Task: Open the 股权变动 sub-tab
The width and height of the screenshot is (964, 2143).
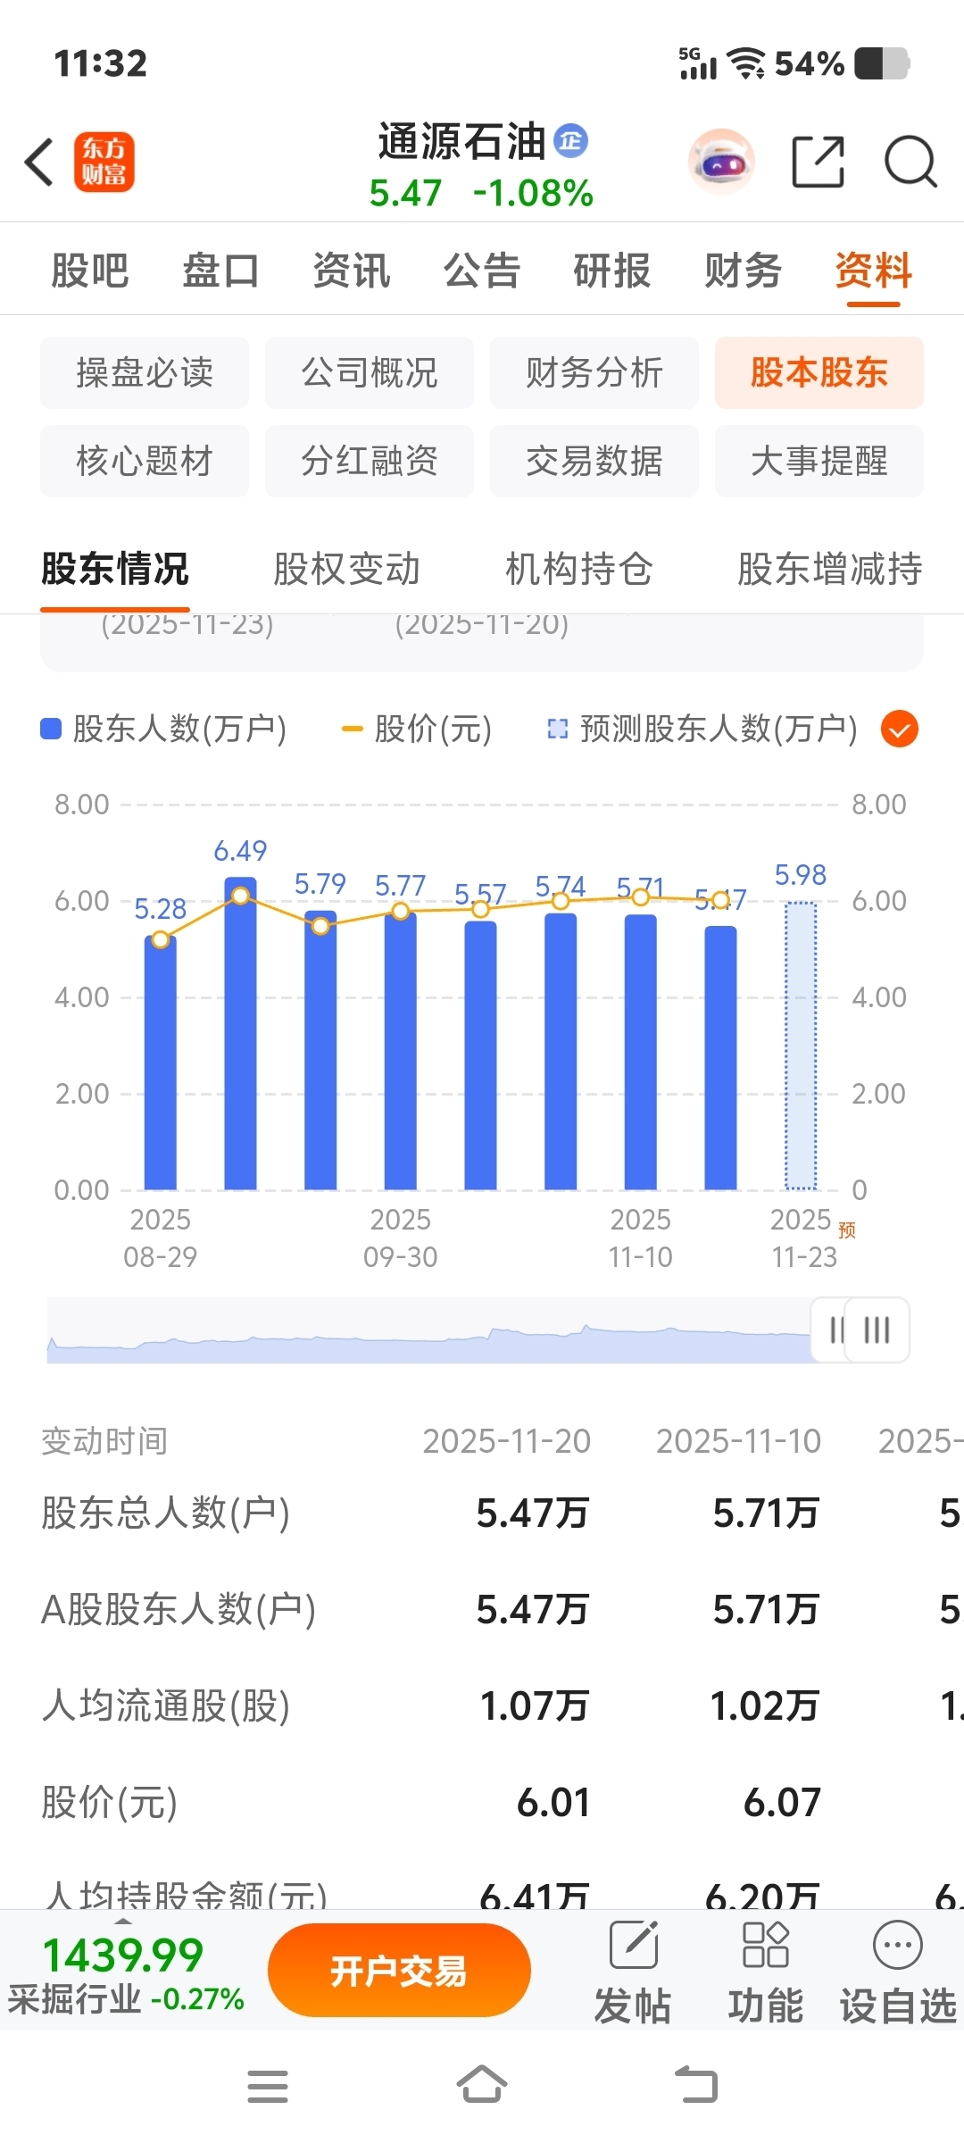Action: [x=347, y=569]
